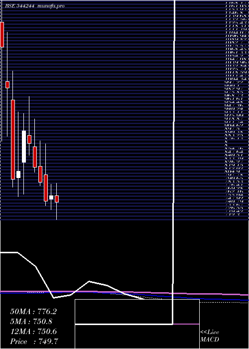This screenshot has width=249, height=349.
Task: Click the 1068.45 price axis label
Action: (x=236, y=48)
